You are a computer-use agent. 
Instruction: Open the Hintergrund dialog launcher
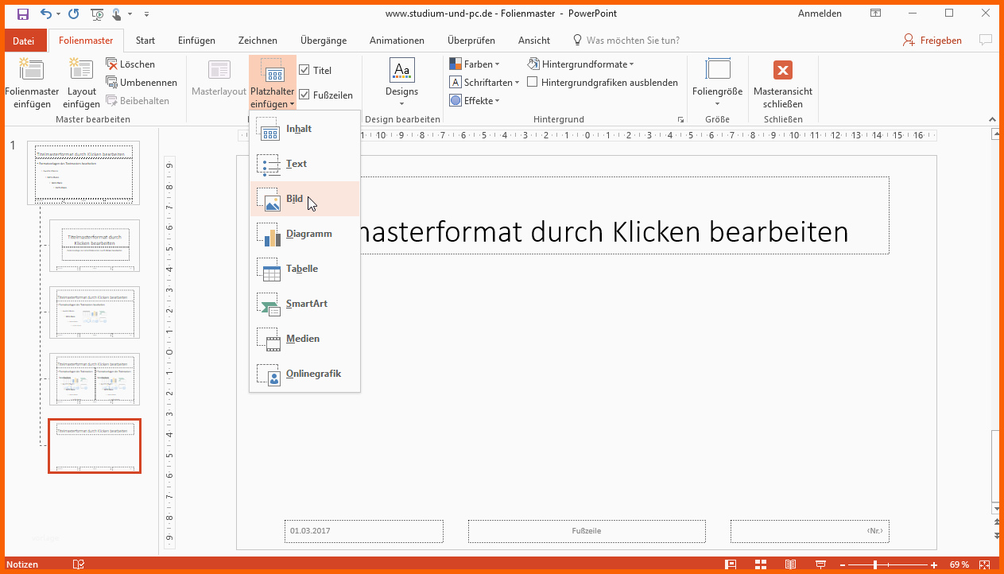[x=680, y=119]
